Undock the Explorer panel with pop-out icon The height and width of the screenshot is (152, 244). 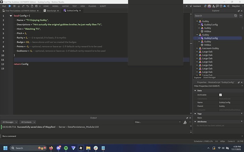239,11
